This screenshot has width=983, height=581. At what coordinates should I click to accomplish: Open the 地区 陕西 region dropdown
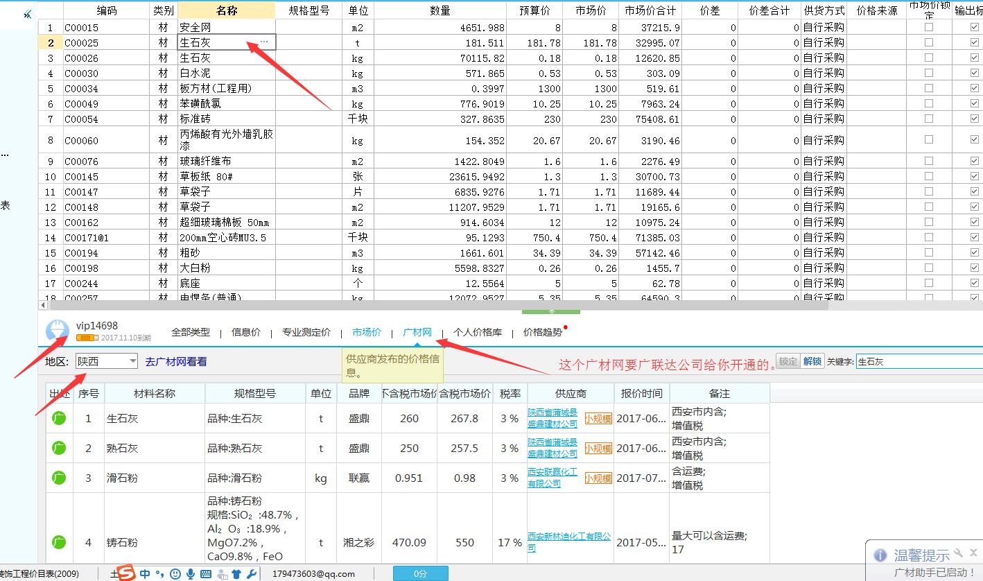107,361
